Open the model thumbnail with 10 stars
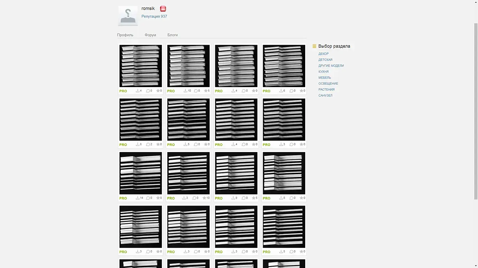The width and height of the screenshot is (478, 268). [188, 173]
